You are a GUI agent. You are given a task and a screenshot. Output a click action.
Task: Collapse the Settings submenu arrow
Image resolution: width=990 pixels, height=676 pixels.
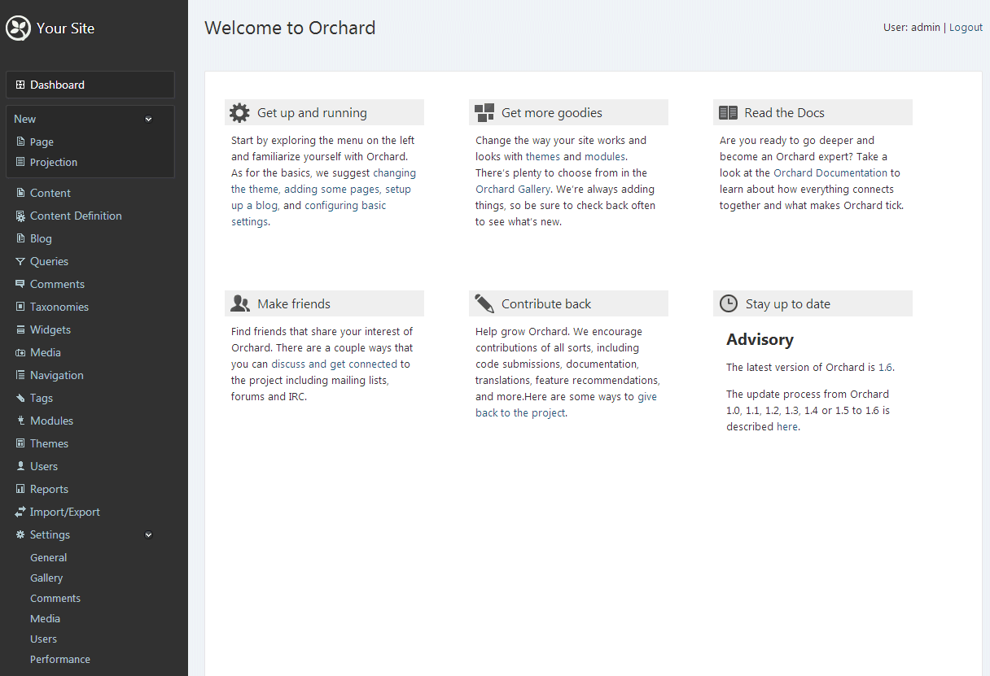pyautogui.click(x=148, y=535)
